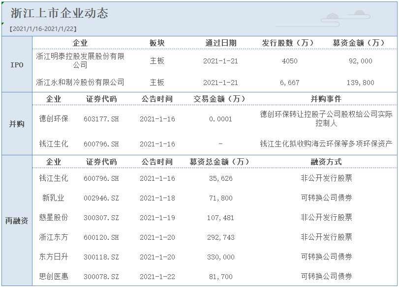Screen dimensions: 399x287
Task: Click announcement date 2021-1-22
Action: [157, 277]
